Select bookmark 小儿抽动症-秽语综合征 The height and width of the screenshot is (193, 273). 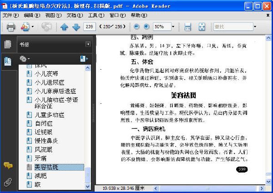click(x=56, y=103)
